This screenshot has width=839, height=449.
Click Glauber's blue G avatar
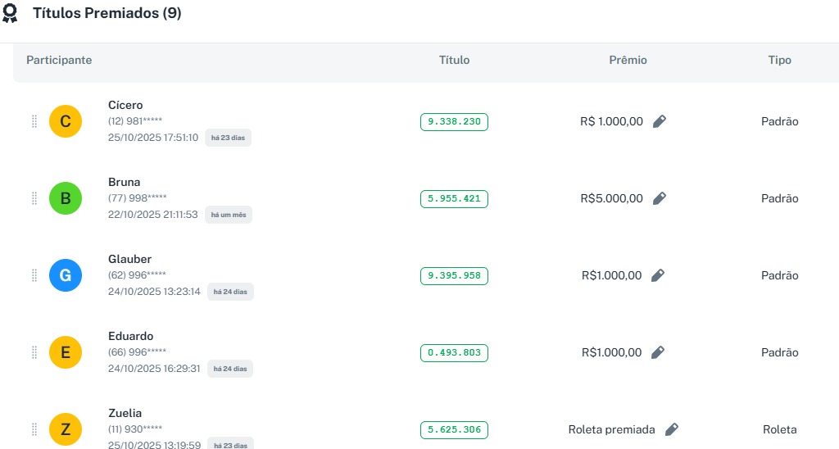(x=66, y=275)
